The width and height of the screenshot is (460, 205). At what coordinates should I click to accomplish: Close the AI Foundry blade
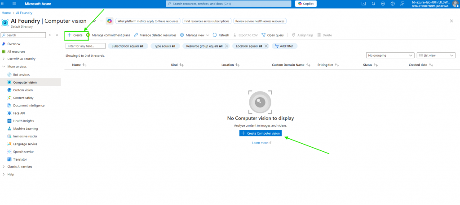tap(451, 21)
